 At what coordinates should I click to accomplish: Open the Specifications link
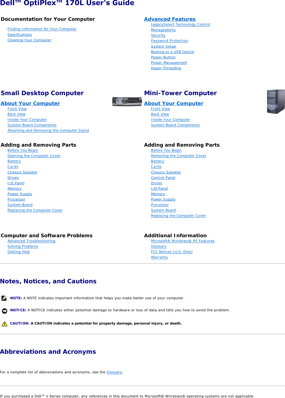point(20,35)
